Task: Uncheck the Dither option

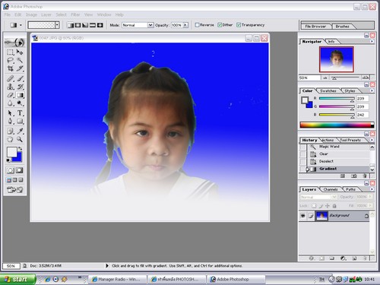Action: [220, 25]
